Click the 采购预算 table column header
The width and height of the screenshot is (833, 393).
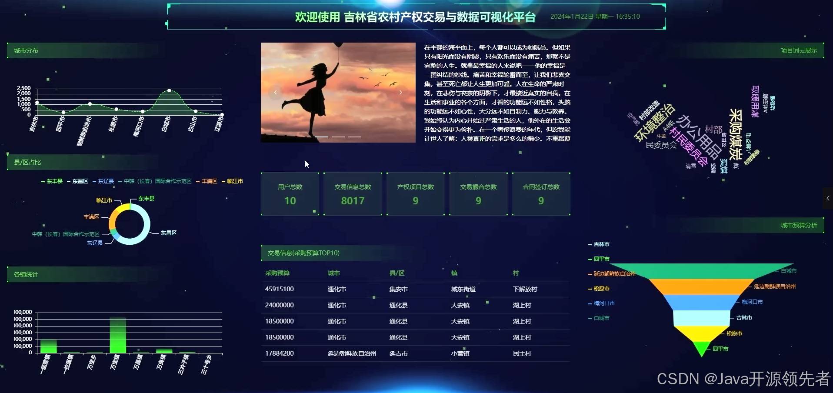pyautogui.click(x=277, y=273)
